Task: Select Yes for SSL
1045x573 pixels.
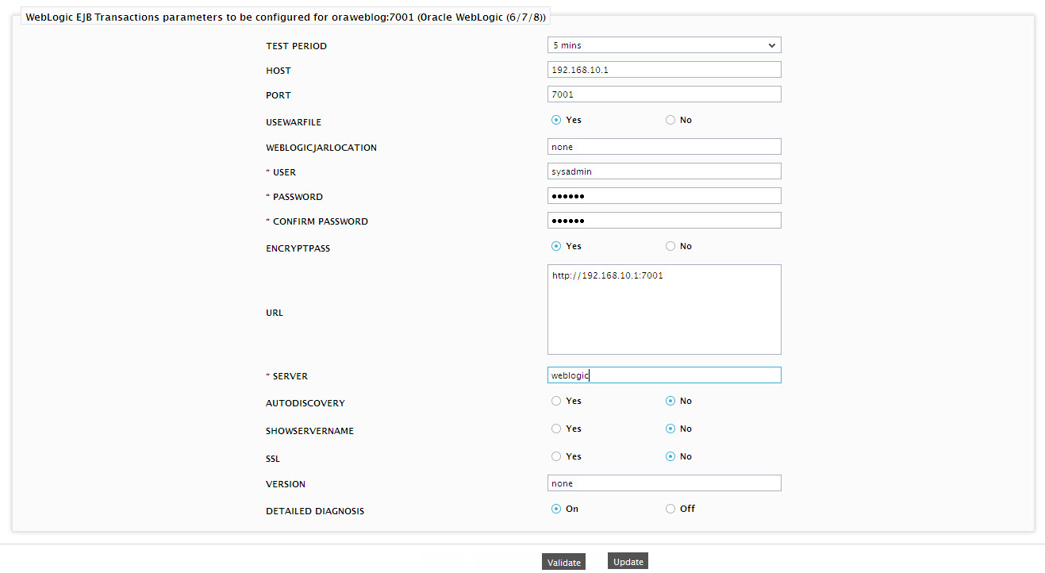Action: point(556,456)
